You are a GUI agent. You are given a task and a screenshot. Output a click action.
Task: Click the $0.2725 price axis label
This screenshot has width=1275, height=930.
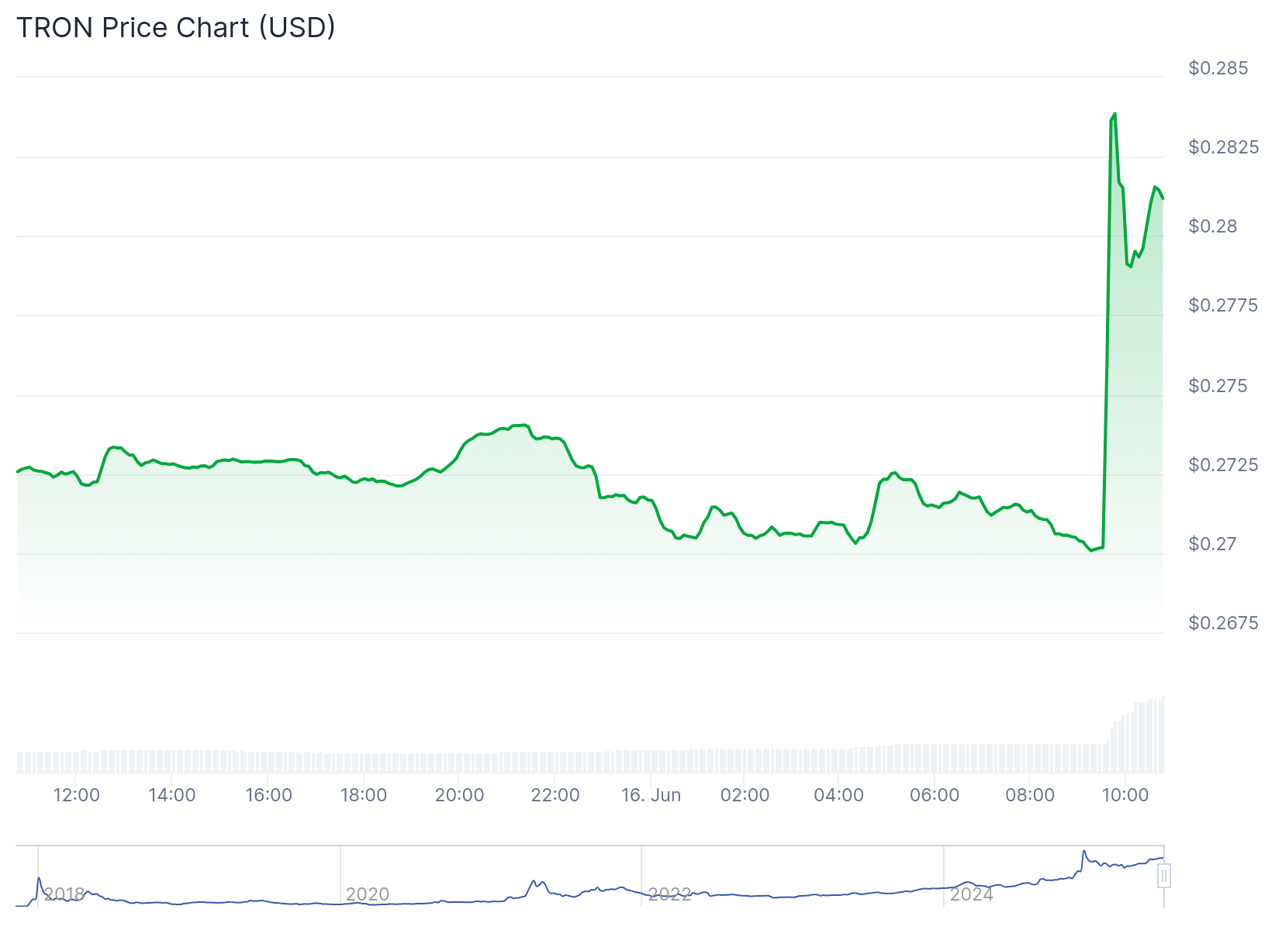(1224, 465)
